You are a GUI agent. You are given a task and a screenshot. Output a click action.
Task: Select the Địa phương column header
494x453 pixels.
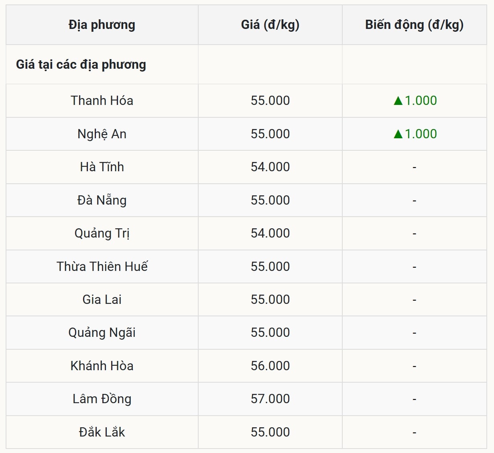point(102,25)
